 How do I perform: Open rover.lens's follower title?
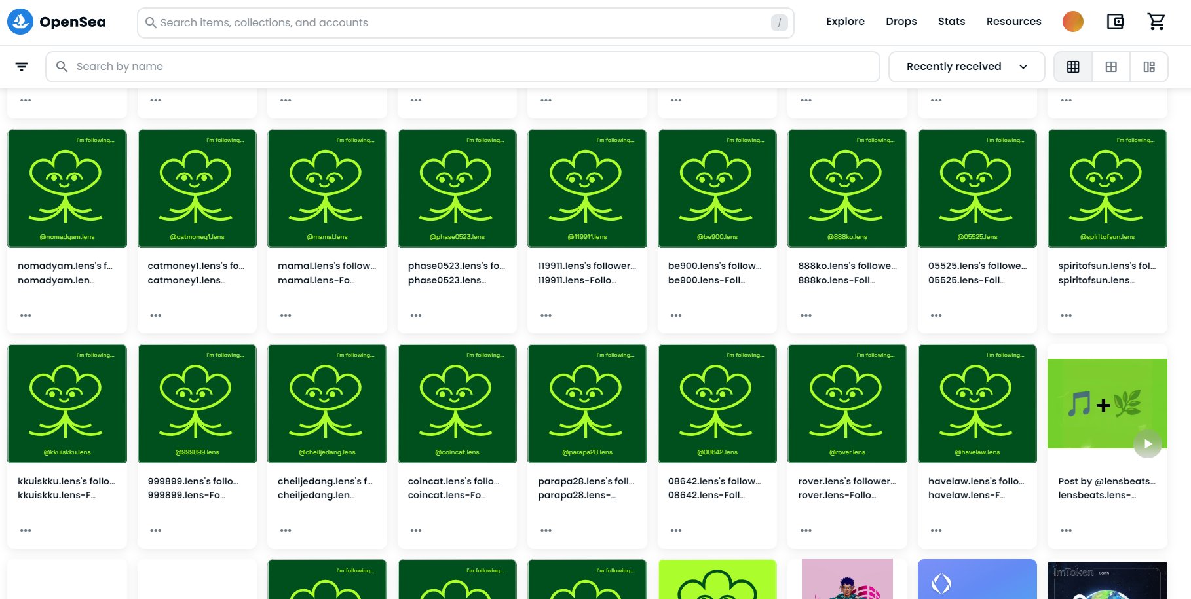click(x=847, y=481)
